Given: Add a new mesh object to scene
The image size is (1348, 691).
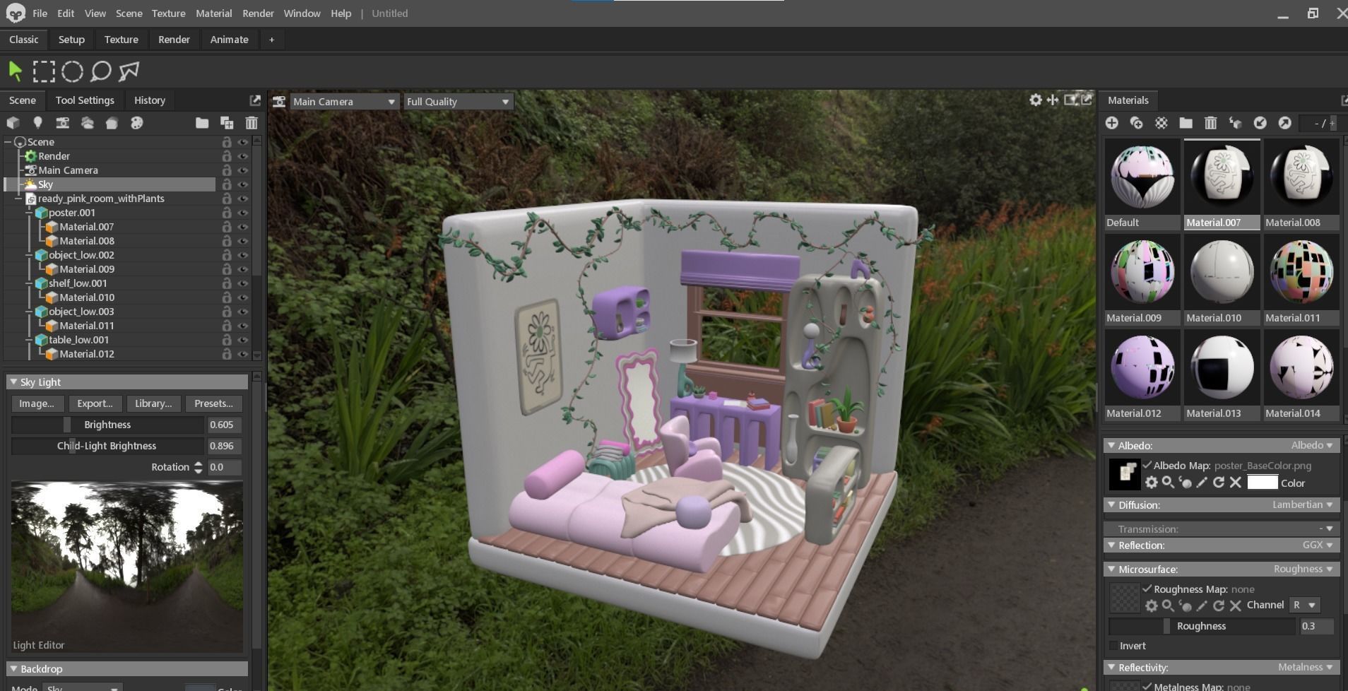Looking at the screenshot, I should click(13, 123).
